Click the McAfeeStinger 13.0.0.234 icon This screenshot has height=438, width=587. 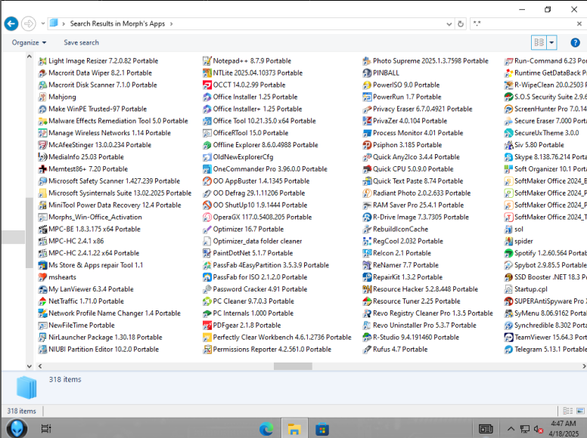pyautogui.click(x=42, y=145)
